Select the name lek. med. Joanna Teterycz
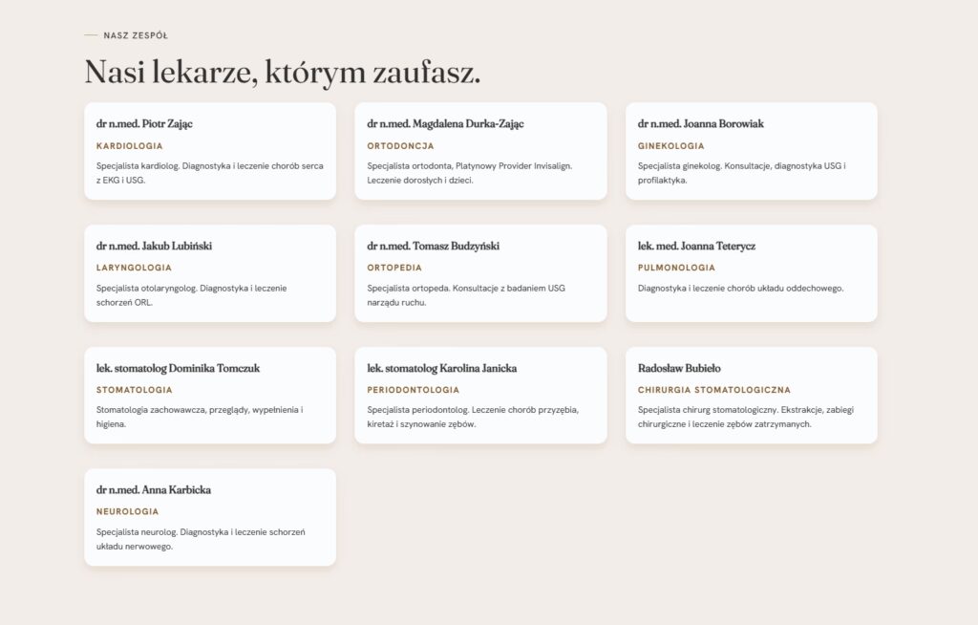978x625 pixels. [x=696, y=246]
